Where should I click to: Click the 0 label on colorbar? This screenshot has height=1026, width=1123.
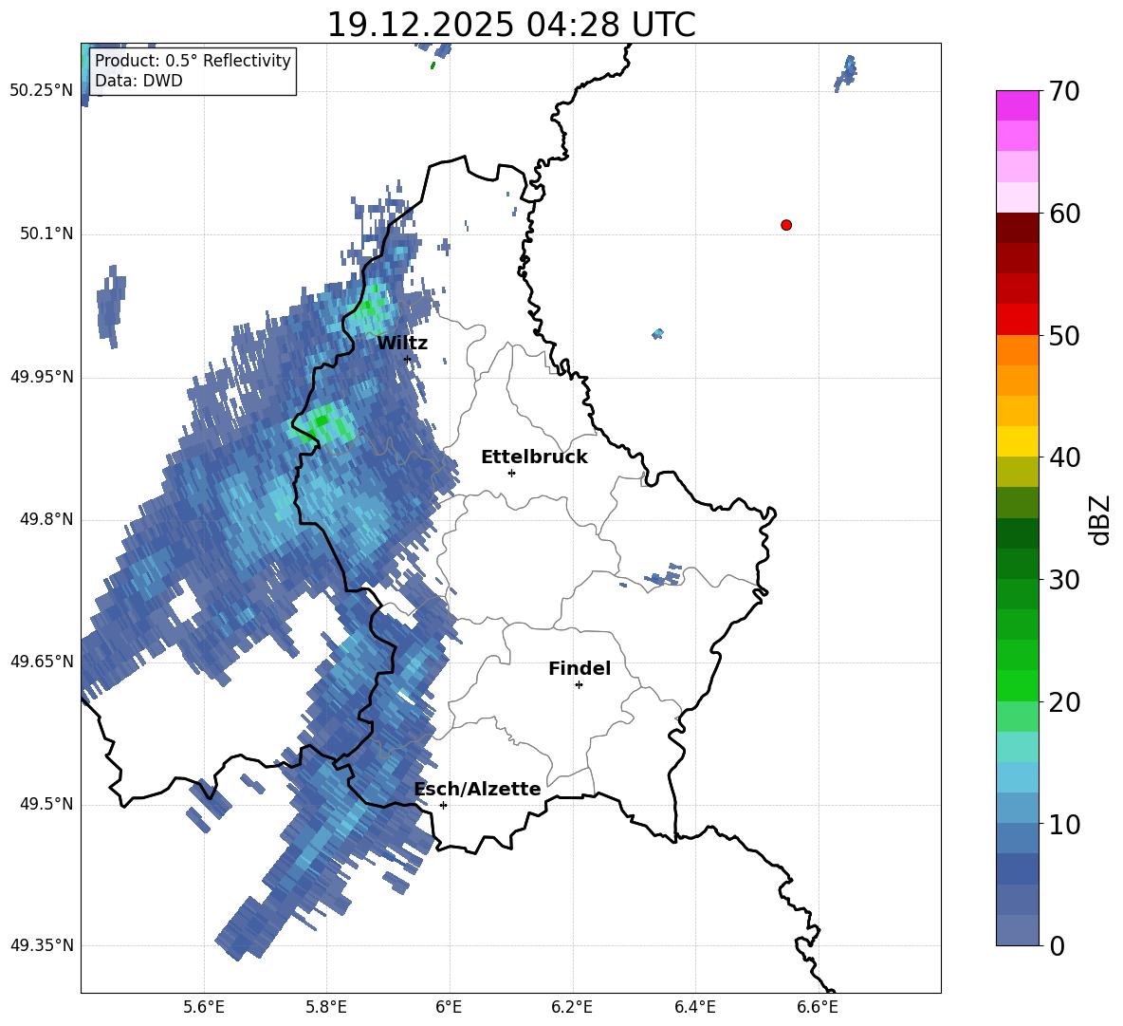point(1058,945)
